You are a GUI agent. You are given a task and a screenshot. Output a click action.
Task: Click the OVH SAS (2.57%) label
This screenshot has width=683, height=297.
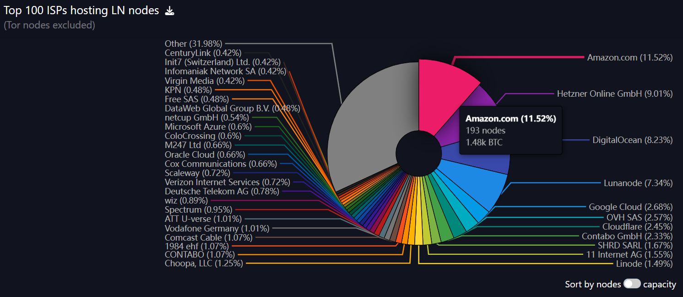640,217
